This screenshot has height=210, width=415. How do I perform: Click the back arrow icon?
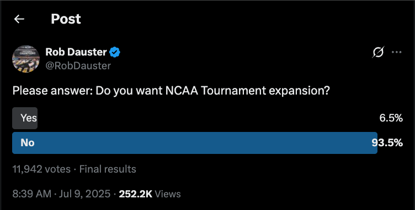pos(19,19)
